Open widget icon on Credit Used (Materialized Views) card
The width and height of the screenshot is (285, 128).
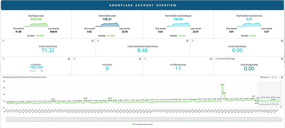(98, 41)
